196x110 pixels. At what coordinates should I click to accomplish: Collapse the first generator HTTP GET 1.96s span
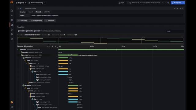coord(22,58)
